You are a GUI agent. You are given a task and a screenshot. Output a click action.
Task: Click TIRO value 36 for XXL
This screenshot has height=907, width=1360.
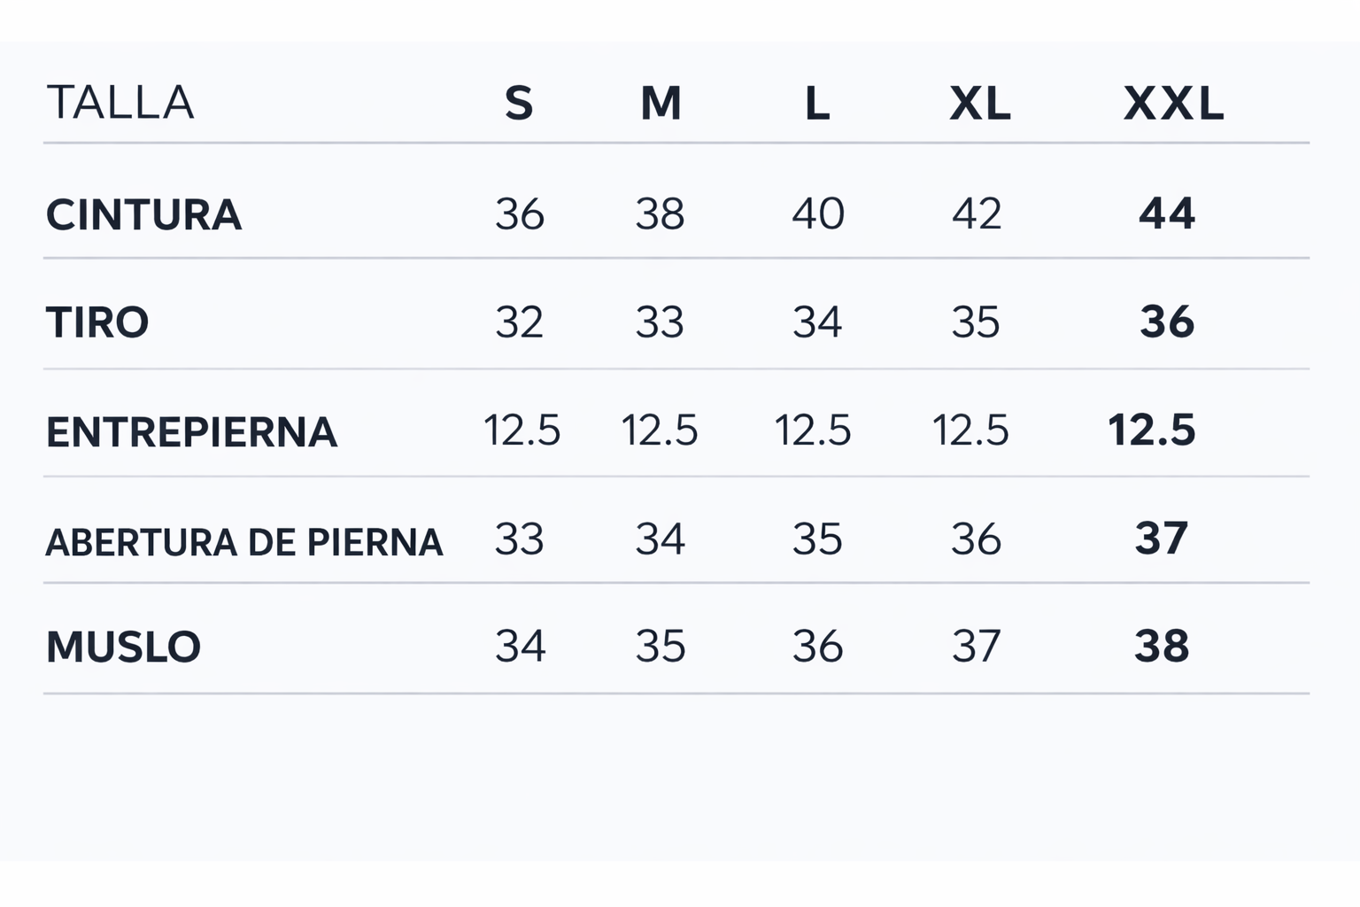click(x=1166, y=322)
